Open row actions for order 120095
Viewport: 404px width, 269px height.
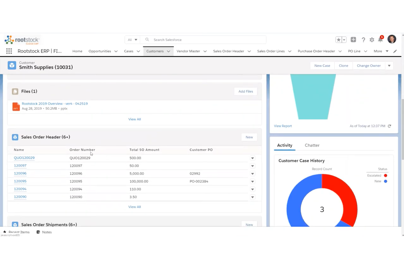(x=252, y=182)
